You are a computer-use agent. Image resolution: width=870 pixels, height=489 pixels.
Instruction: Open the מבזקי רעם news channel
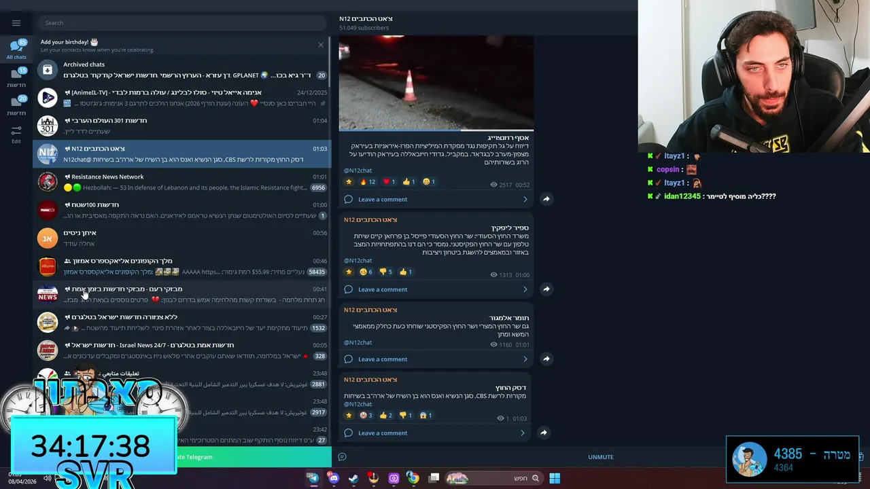[182, 294]
